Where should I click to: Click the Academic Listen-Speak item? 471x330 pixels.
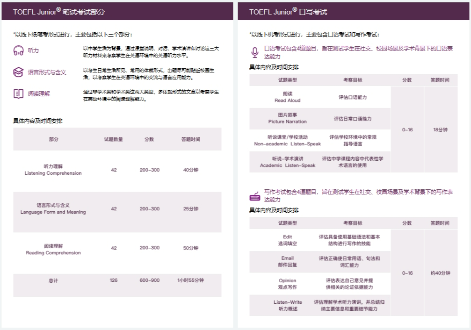coord(287,162)
